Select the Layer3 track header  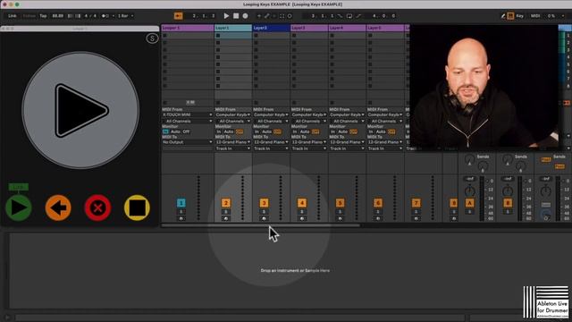click(x=309, y=28)
